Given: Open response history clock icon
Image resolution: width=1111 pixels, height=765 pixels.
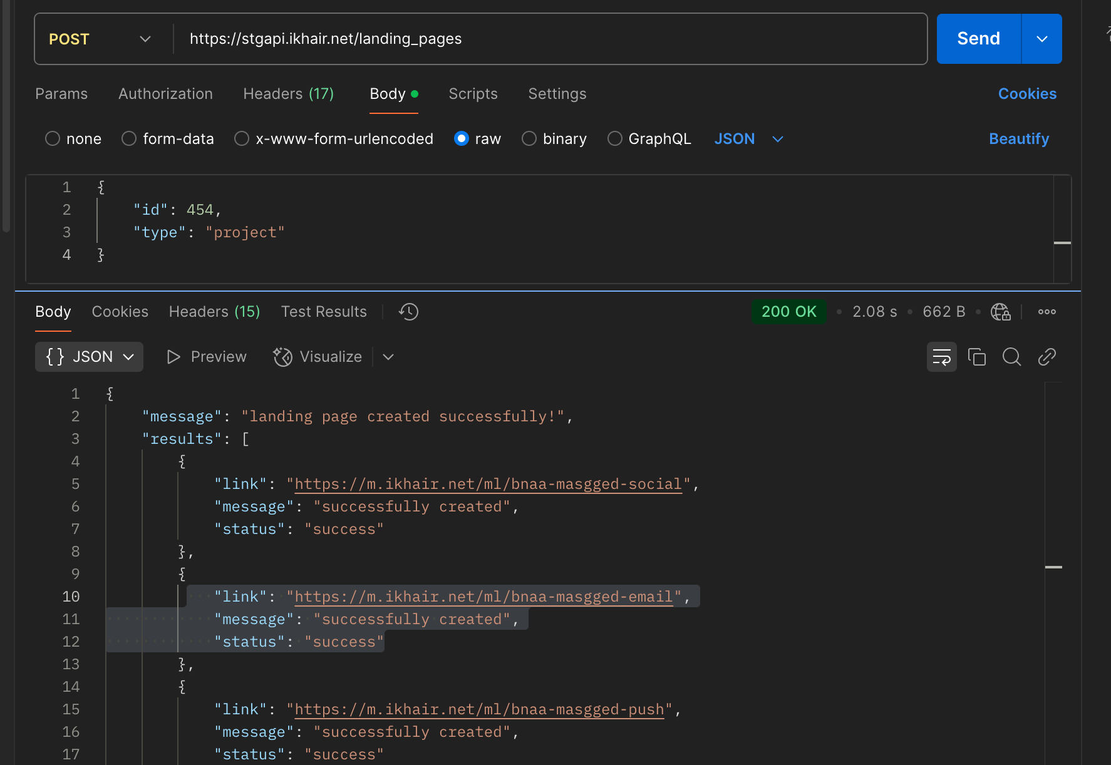Looking at the screenshot, I should click(x=408, y=312).
